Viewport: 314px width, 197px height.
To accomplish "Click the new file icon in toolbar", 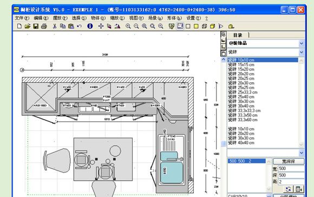I will [x=19, y=26].
